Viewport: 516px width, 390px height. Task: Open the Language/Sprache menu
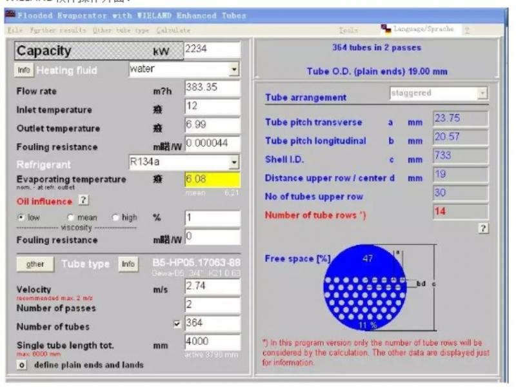[x=424, y=29]
